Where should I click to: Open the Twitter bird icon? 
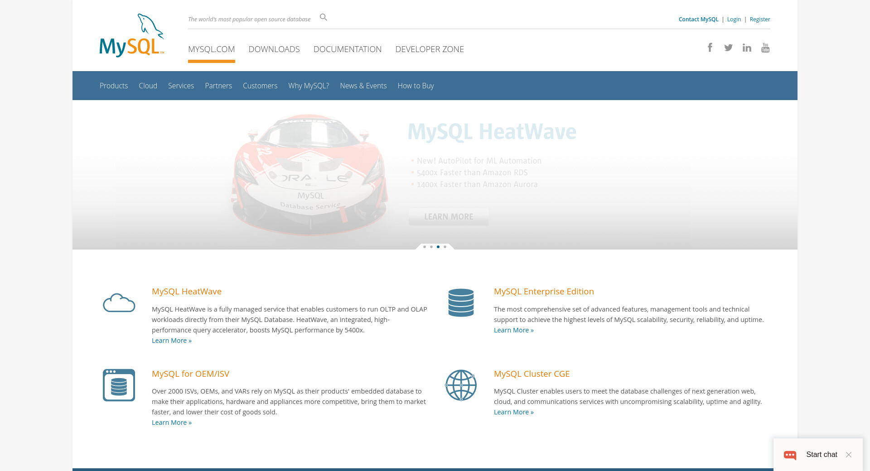[728, 48]
